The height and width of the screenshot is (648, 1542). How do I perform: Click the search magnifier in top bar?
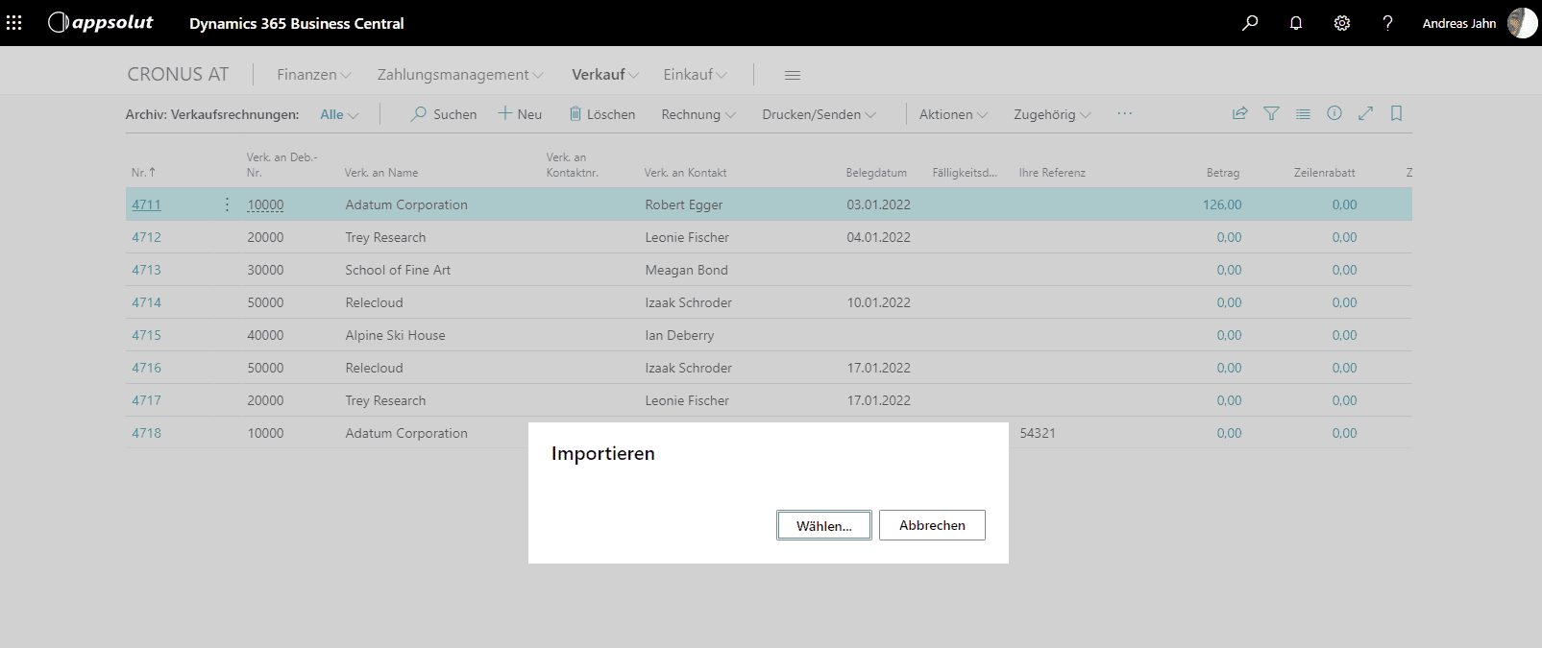point(1249,23)
